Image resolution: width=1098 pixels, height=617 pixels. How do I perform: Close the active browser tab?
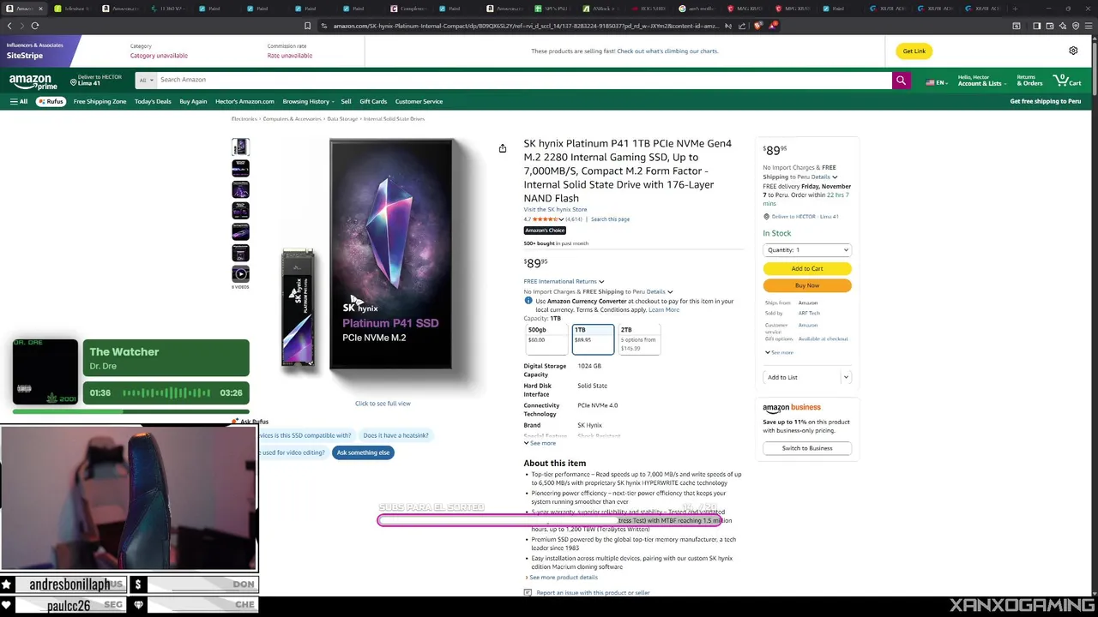click(x=40, y=9)
